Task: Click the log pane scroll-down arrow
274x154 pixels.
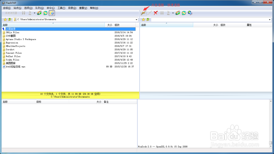Action: (x=271, y=146)
